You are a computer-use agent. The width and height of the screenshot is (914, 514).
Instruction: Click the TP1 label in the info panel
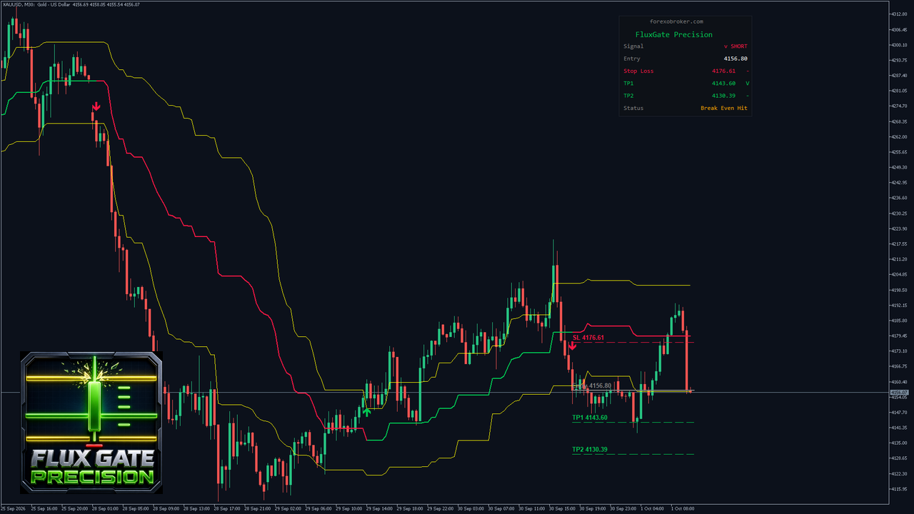click(628, 84)
